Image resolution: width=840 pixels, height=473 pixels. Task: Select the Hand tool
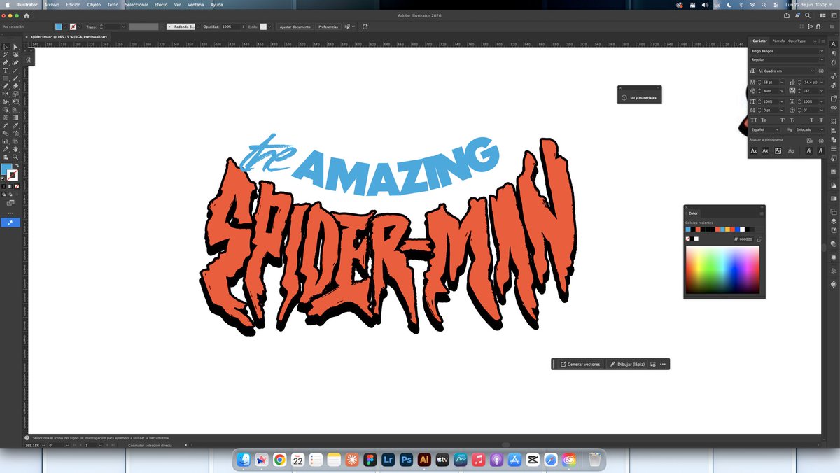15,149
